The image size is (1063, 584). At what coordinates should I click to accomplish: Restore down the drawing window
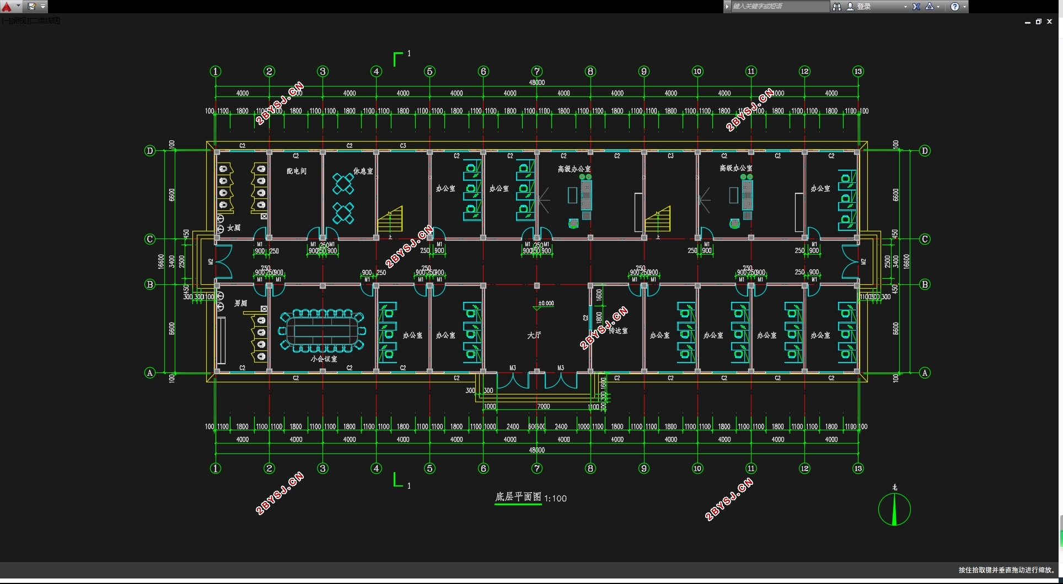click(1039, 21)
